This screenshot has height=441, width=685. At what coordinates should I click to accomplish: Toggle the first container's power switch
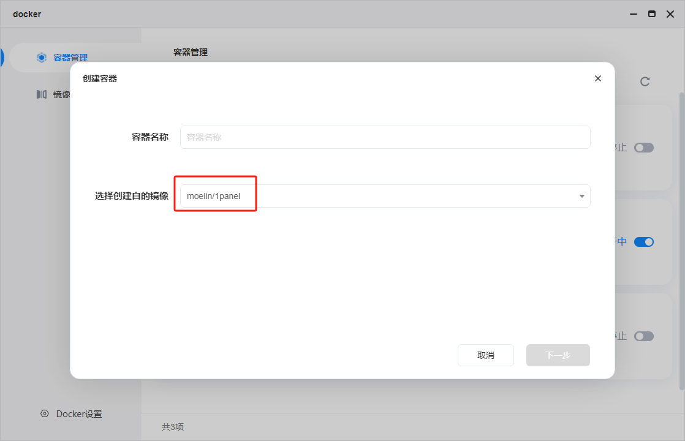click(x=644, y=148)
